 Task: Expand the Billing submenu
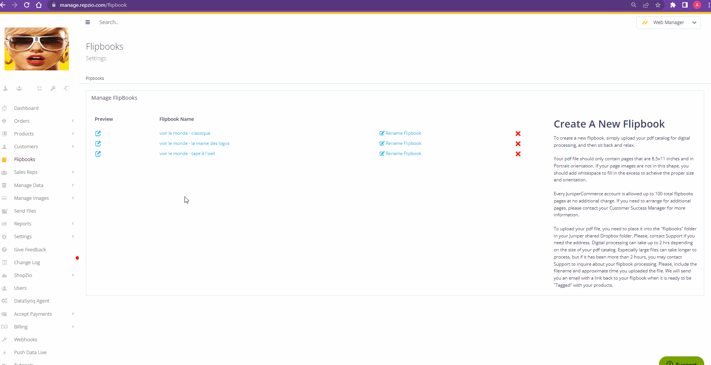click(73, 327)
